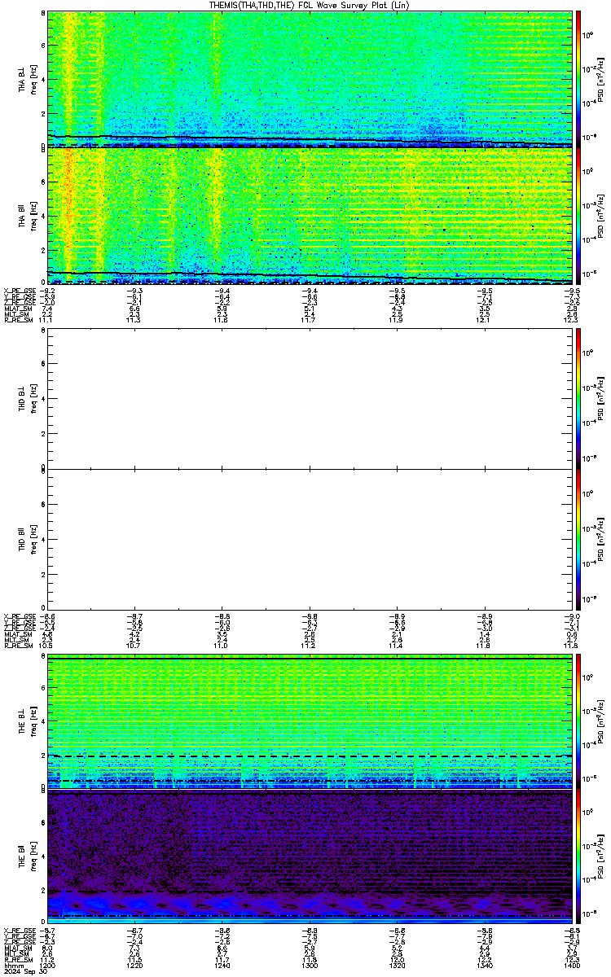The image size is (611, 977).
Task: Click the THE B-perpendicular freq [Hz] axis label
Action: (x=33, y=721)
